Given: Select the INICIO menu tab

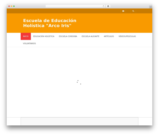Looking at the screenshot, I should pos(26,36).
